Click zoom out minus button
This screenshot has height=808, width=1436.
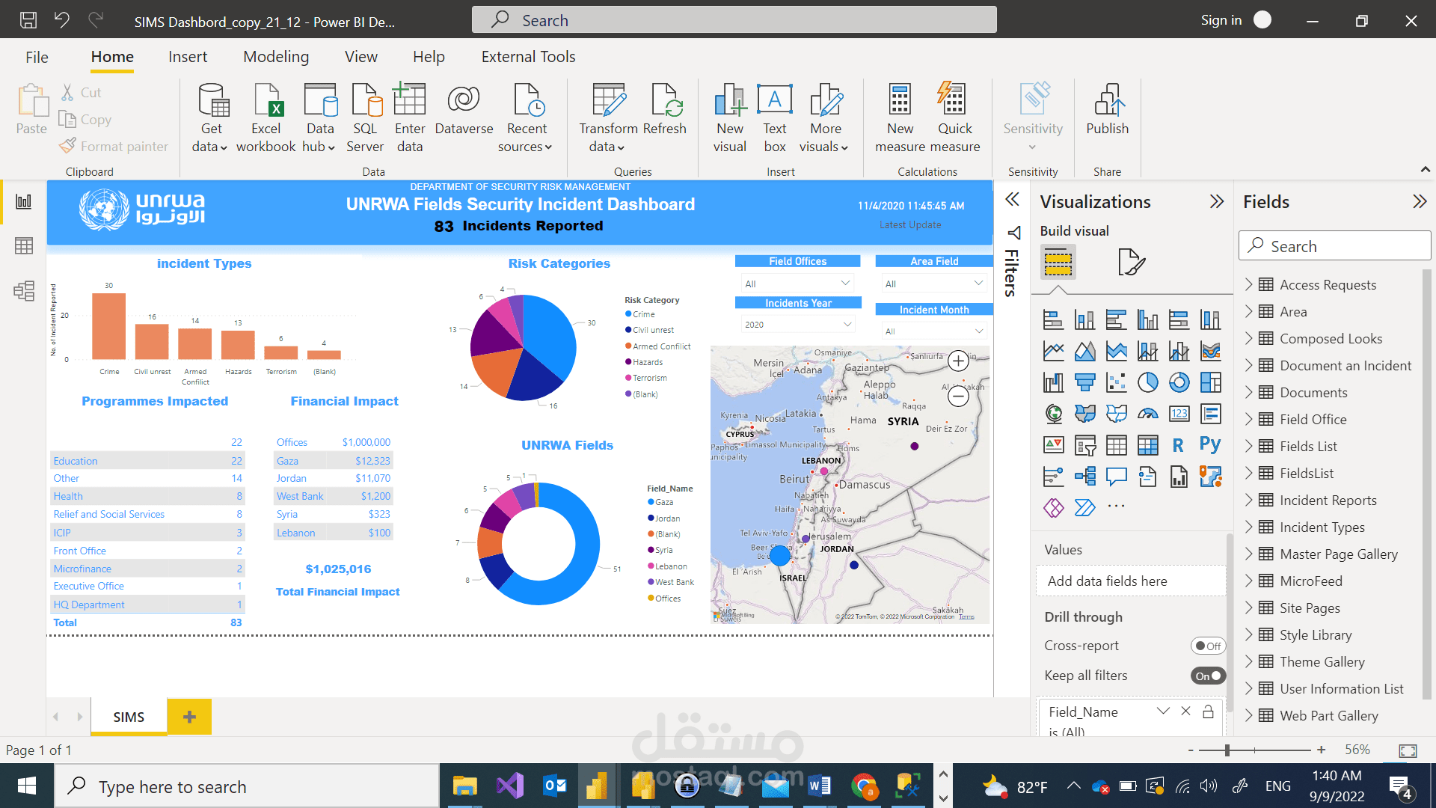tap(1191, 750)
